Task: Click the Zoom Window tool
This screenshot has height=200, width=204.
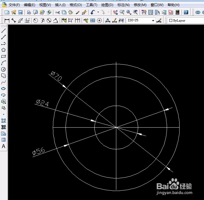Action: [x=129, y=12]
